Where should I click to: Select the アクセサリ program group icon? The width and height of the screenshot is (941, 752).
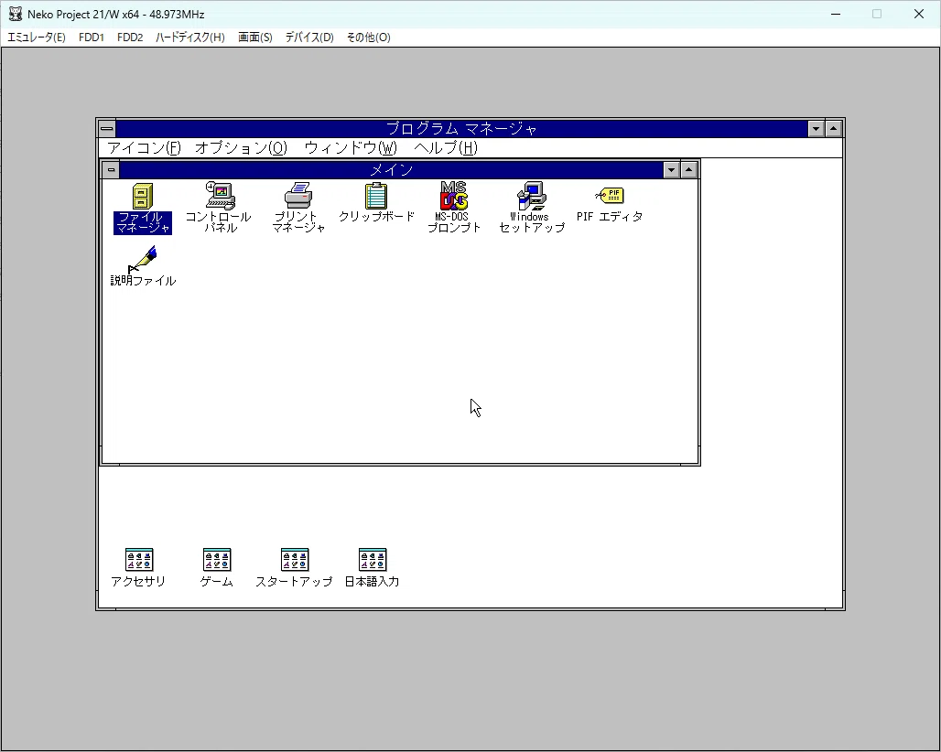coord(138,560)
